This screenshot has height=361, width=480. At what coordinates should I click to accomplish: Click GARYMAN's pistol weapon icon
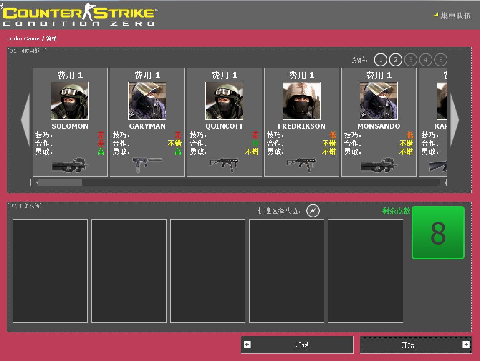click(x=147, y=164)
